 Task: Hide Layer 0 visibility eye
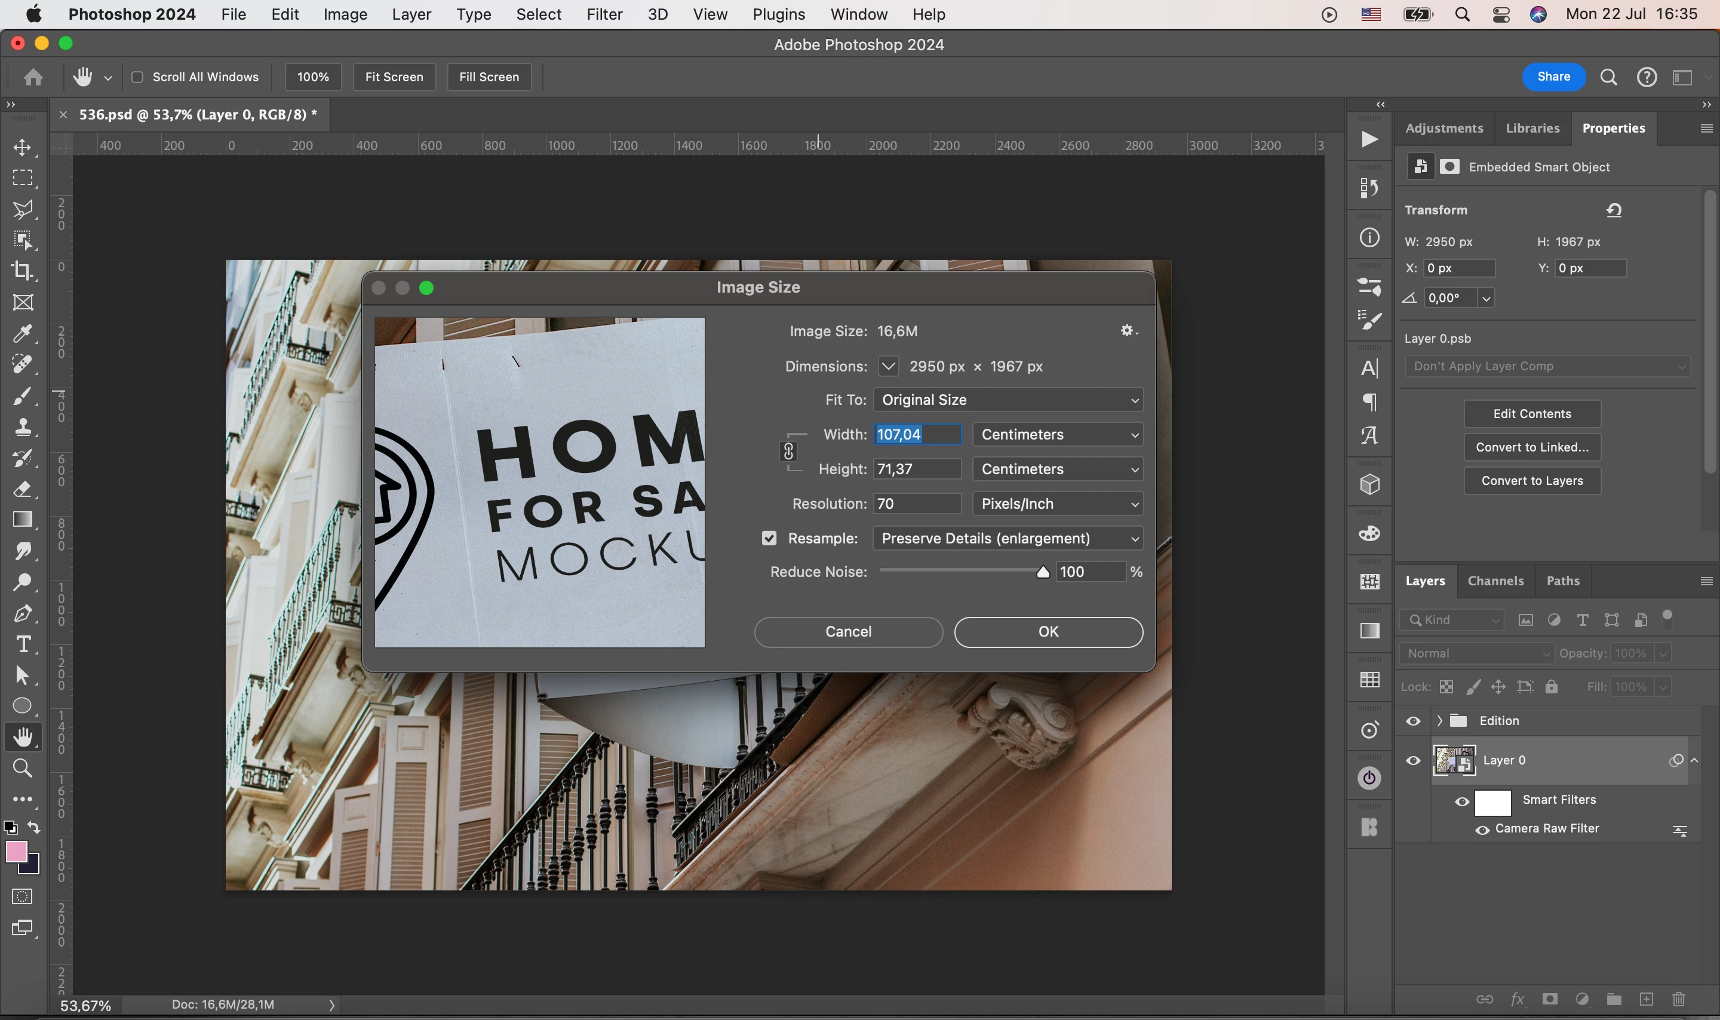1413,760
